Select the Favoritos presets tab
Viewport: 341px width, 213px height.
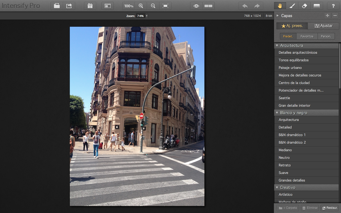click(x=307, y=36)
